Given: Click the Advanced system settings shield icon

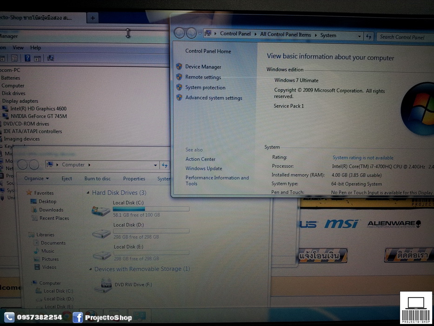Looking at the screenshot, I should pyautogui.click(x=179, y=97).
